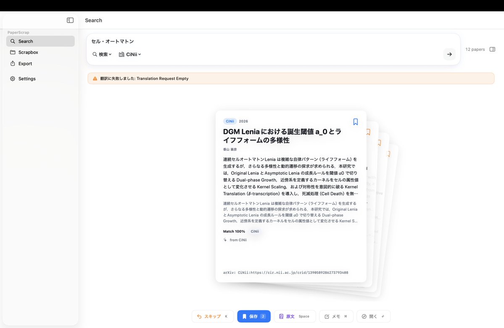The image size is (504, 328).
Task: Open Search in the sidebar
Action: [40, 41]
